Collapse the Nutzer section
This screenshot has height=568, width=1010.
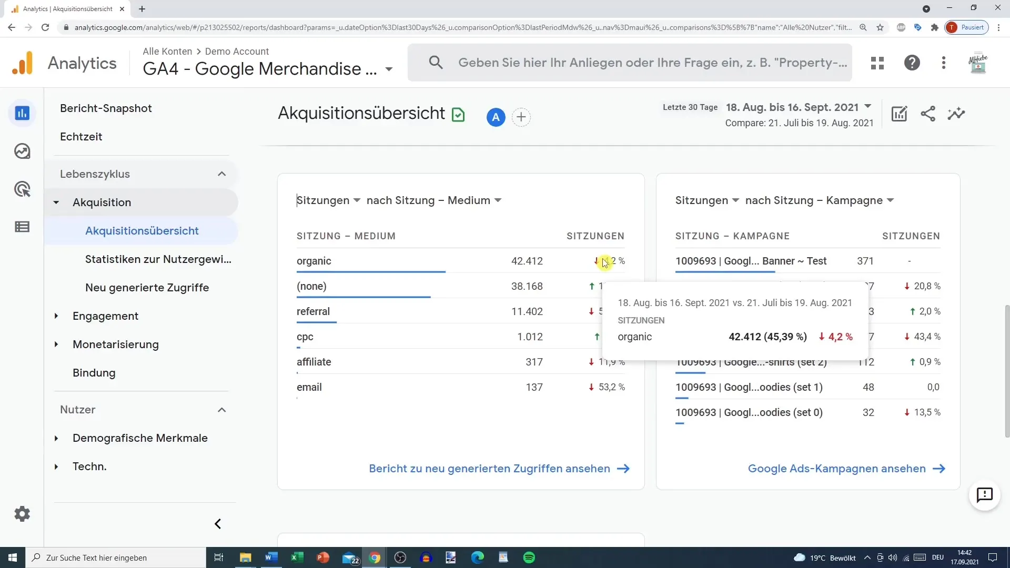221,410
